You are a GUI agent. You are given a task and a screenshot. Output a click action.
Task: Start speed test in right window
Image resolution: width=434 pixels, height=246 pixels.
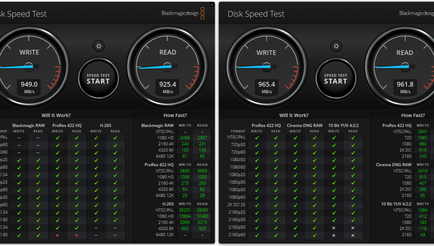point(336,79)
